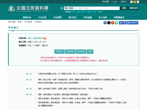Open 綜合查詢 menu item

[x=103, y=17]
